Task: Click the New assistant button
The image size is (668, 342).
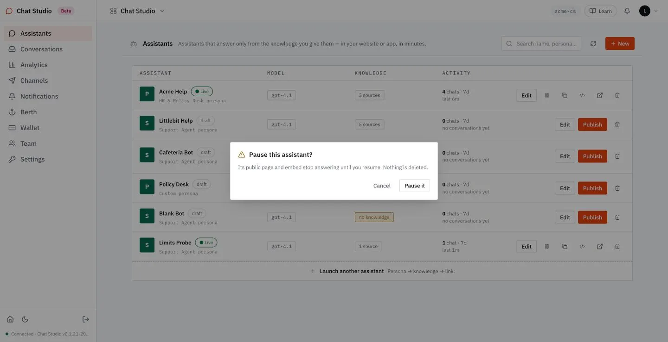Action: (x=620, y=44)
